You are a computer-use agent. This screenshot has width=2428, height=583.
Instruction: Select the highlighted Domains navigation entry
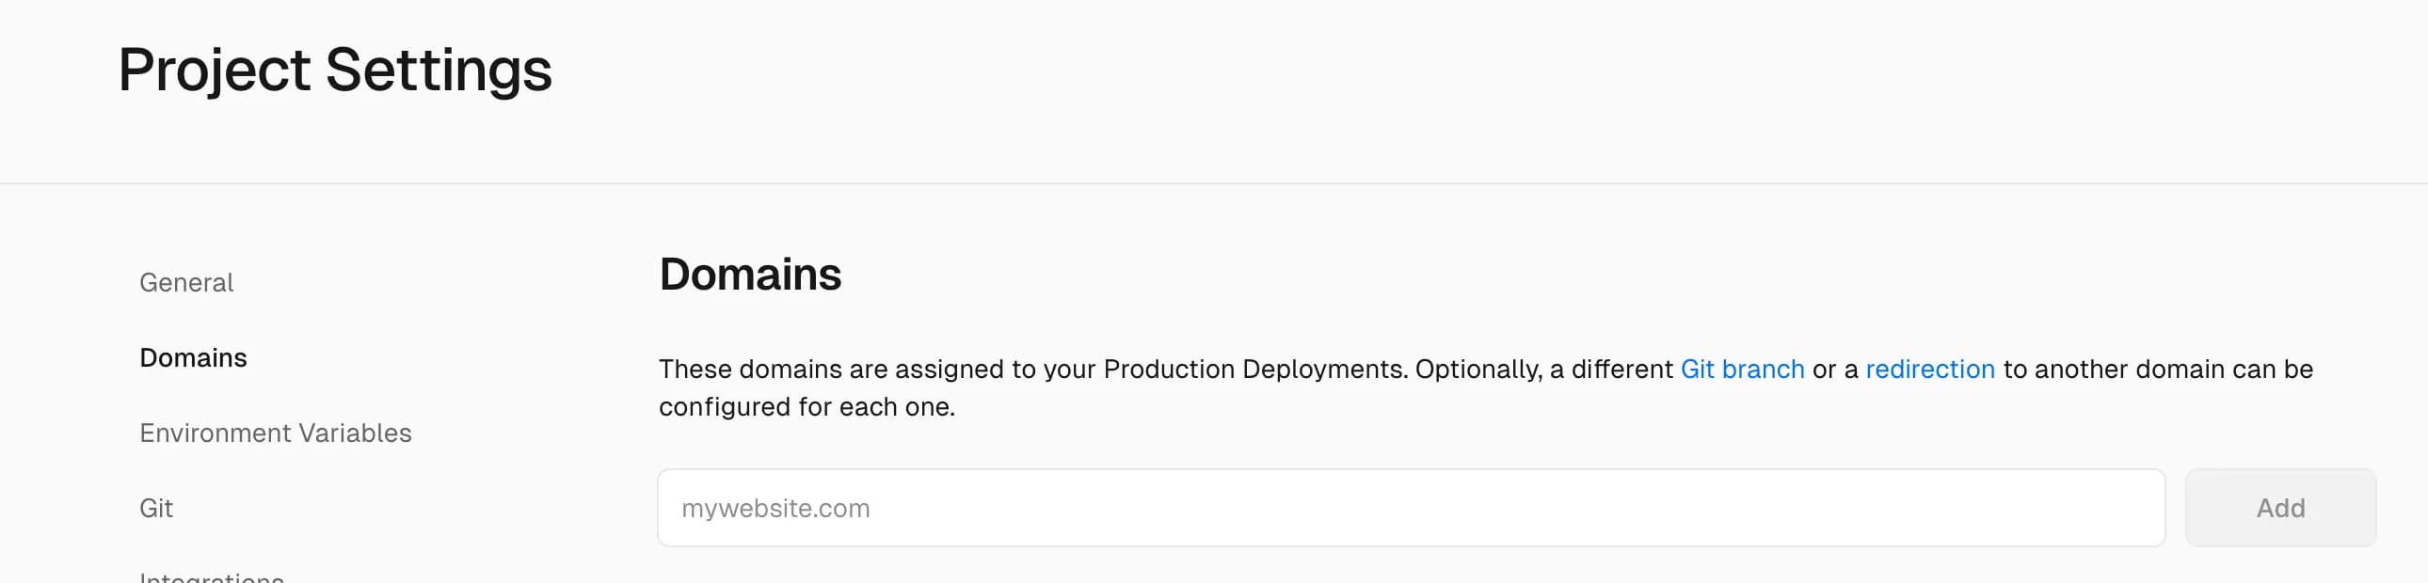tap(192, 358)
